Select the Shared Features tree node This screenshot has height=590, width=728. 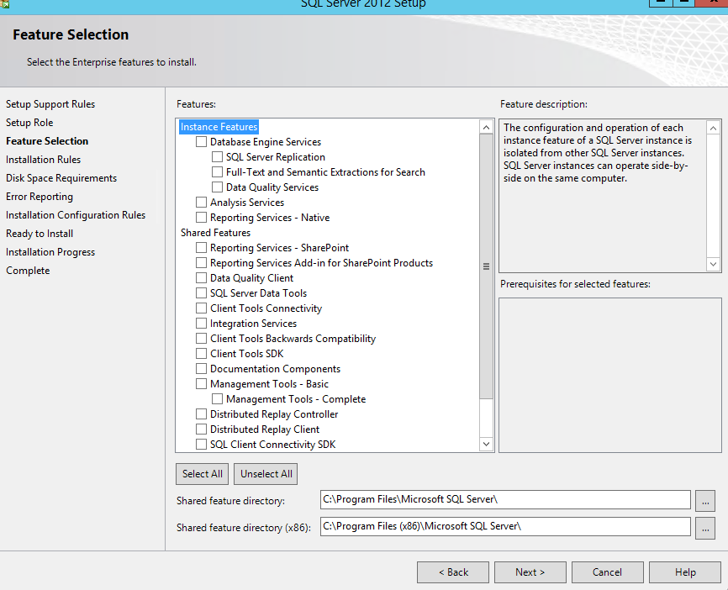tap(215, 233)
